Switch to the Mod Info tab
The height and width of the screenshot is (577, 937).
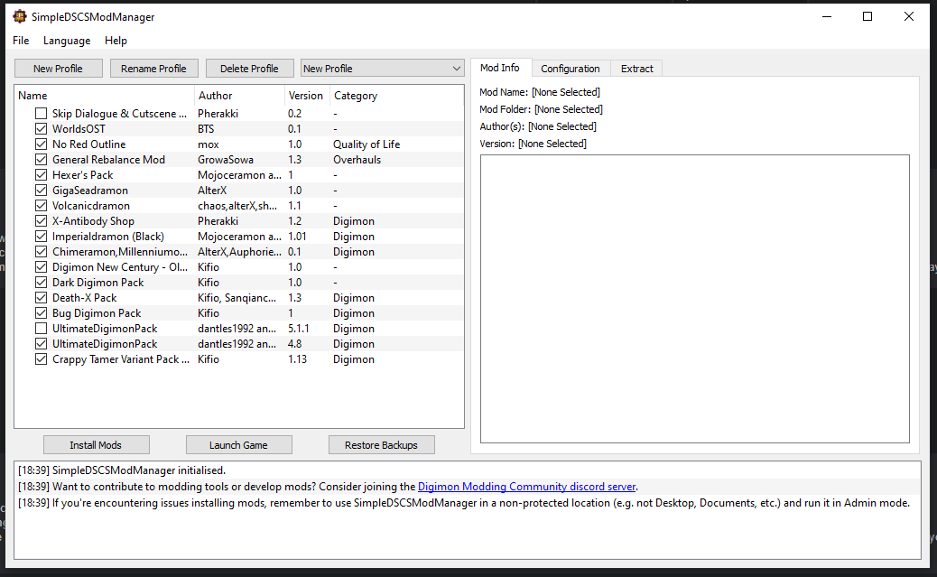point(499,68)
